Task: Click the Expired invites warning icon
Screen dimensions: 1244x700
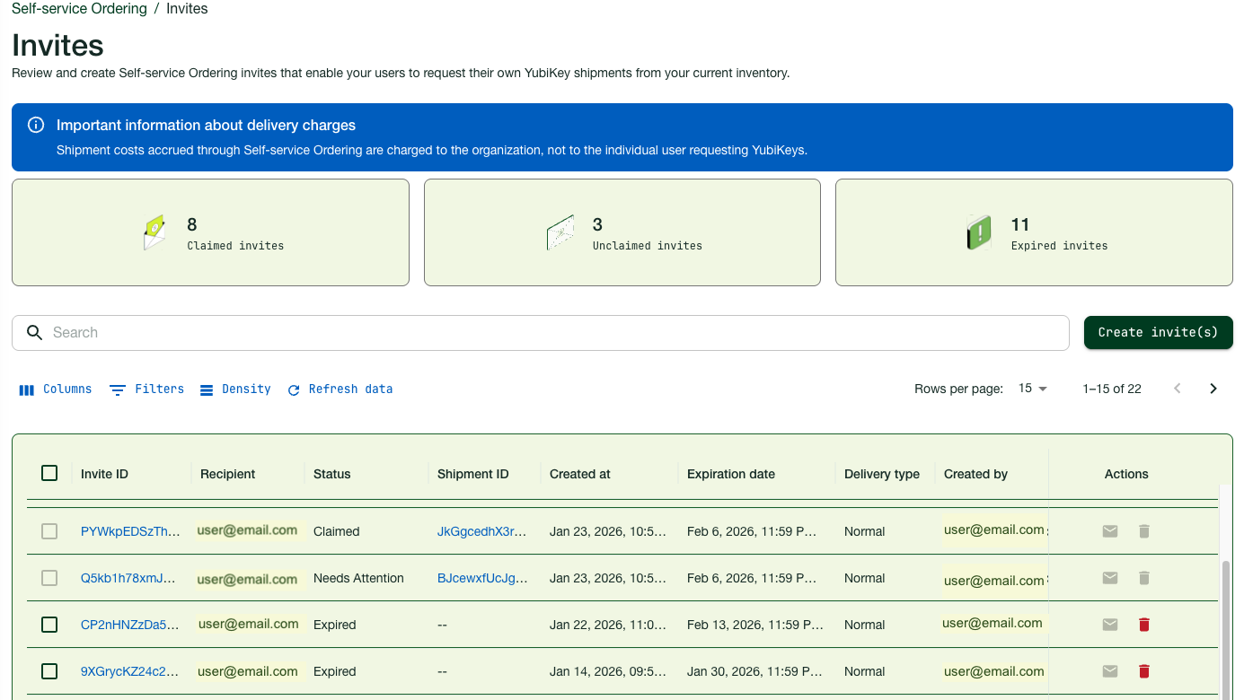Action: coord(978,232)
